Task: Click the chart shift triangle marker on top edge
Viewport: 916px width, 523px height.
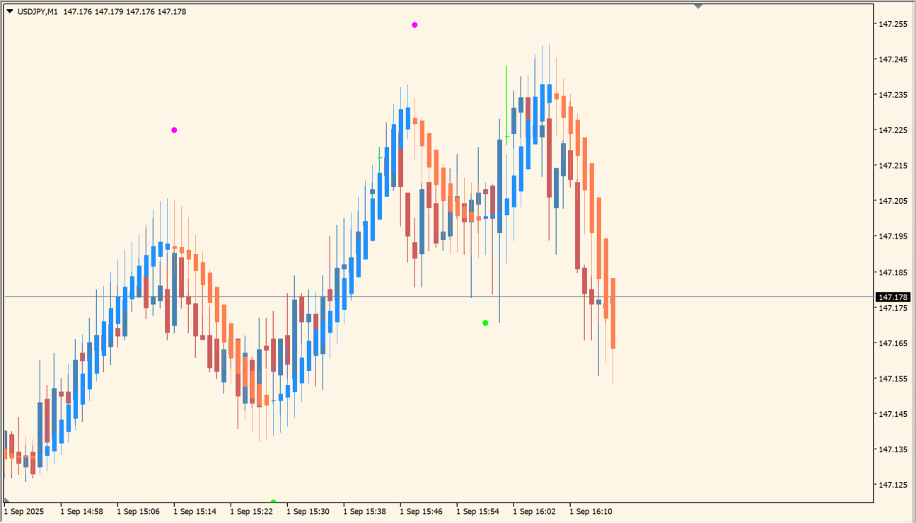Action: point(698,6)
